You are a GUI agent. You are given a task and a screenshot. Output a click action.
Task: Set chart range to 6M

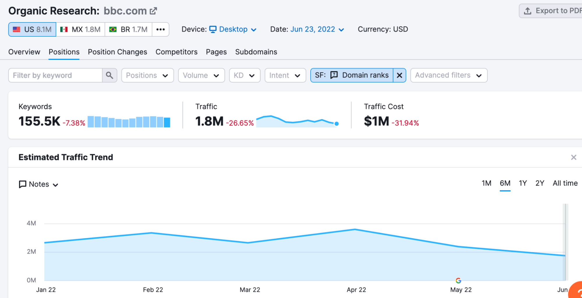[505, 183]
